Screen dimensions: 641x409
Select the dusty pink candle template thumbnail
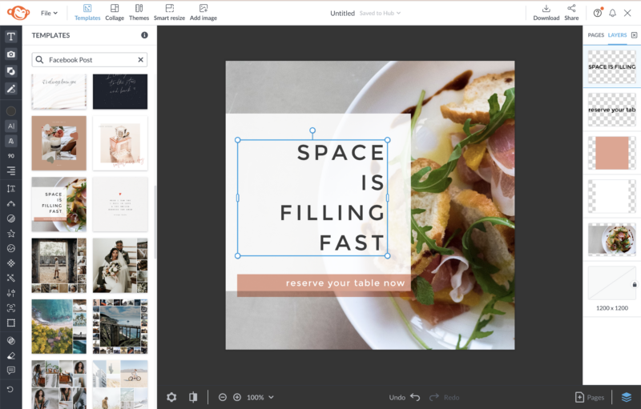[58, 142]
